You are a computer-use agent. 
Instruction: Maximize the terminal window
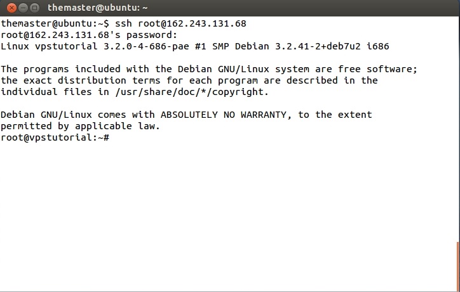pyautogui.click(x=33, y=8)
